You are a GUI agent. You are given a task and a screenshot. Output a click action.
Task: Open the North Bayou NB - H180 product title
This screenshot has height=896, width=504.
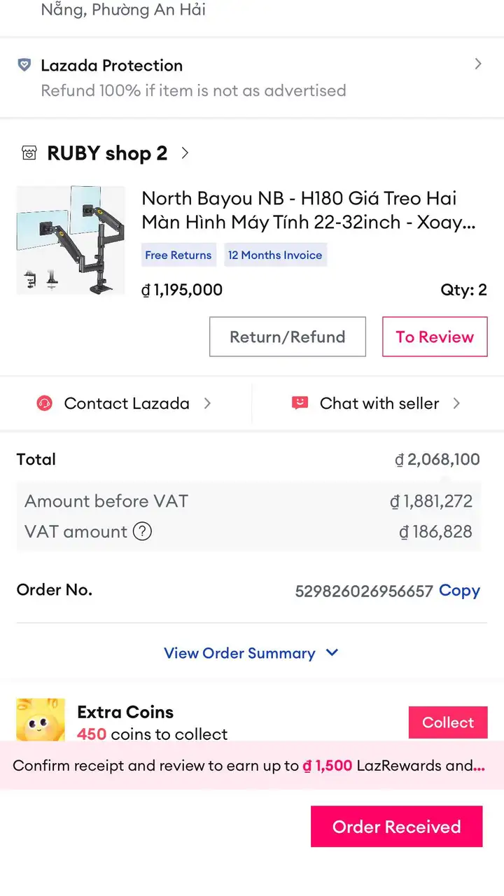pyautogui.click(x=309, y=210)
